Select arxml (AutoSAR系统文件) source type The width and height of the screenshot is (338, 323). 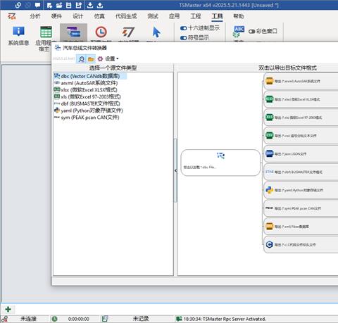[86, 83]
